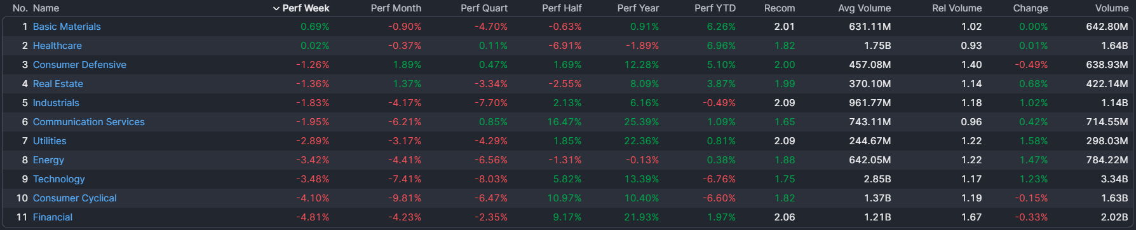1136x230 pixels.
Task: Open Consumer Defensive sector
Action: pos(79,65)
